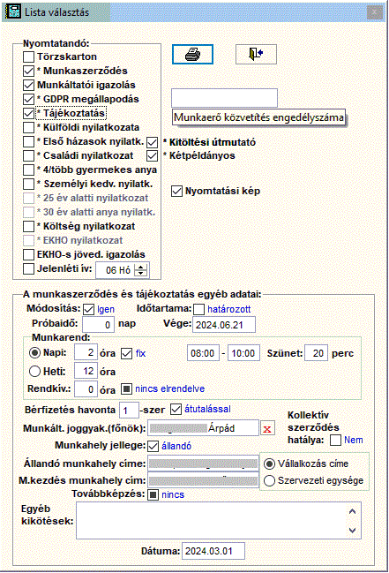
Task: Untick the Kétpéldányos checkbox
Action: click(152, 156)
